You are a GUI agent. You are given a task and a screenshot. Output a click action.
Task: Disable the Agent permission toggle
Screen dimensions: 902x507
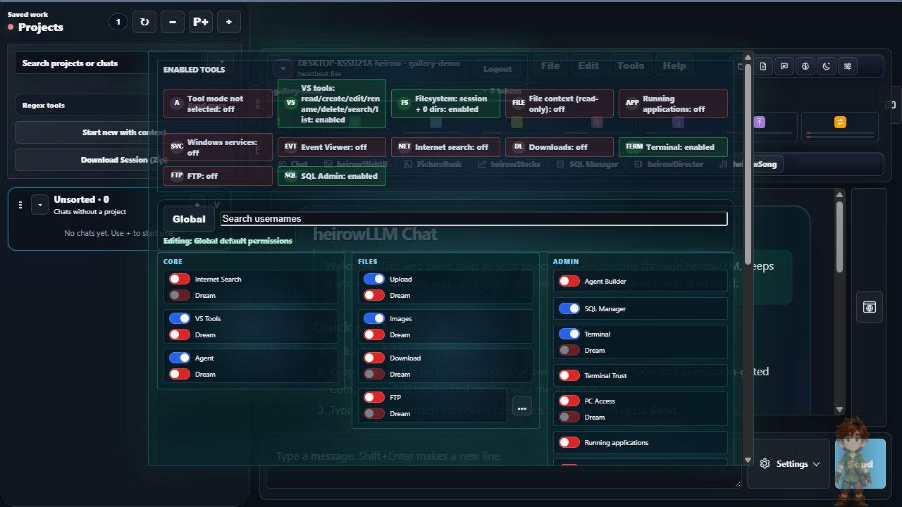tap(180, 358)
